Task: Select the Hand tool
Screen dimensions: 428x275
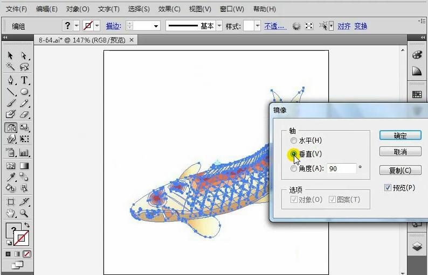Action: pyautogui.click(x=10, y=214)
